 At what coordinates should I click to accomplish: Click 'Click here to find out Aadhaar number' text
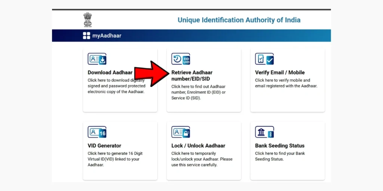click(199, 93)
